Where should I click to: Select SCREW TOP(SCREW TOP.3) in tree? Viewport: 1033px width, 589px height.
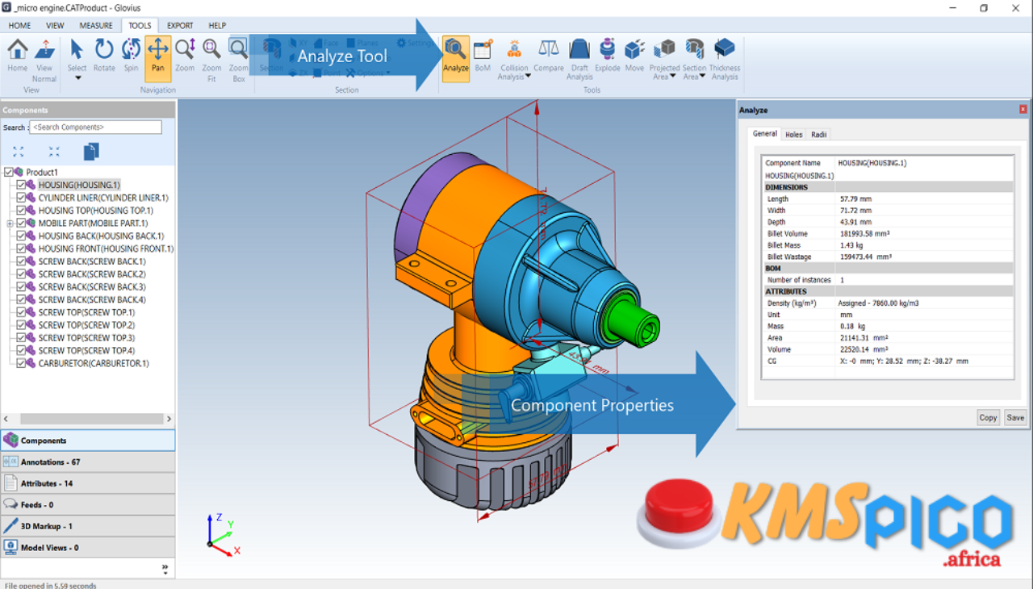pyautogui.click(x=86, y=337)
